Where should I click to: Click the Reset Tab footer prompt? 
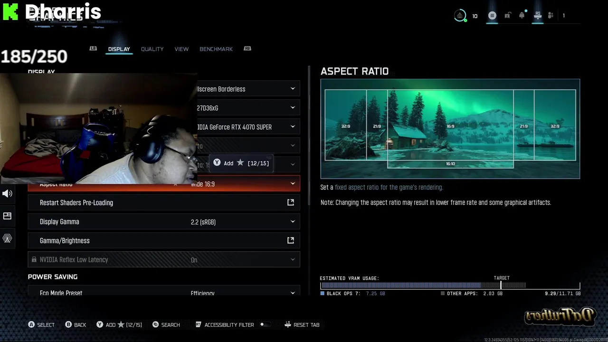coord(302,324)
